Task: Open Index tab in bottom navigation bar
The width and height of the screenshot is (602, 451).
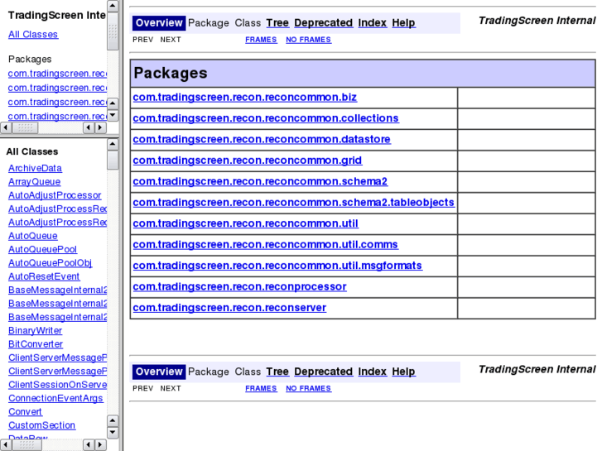Action: [x=372, y=372]
